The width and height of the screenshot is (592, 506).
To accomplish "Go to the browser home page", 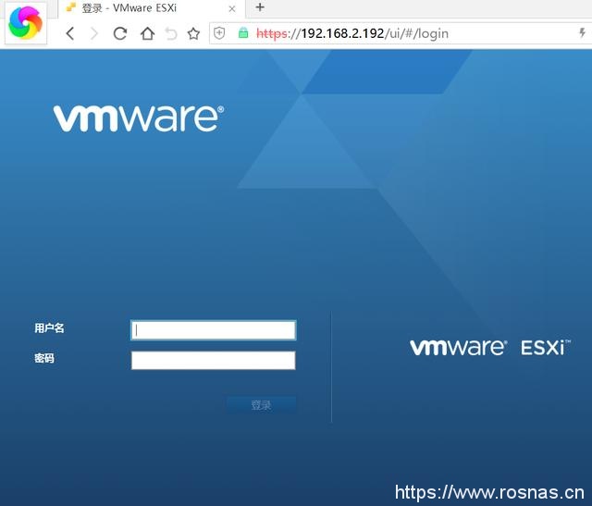I will 147,33.
